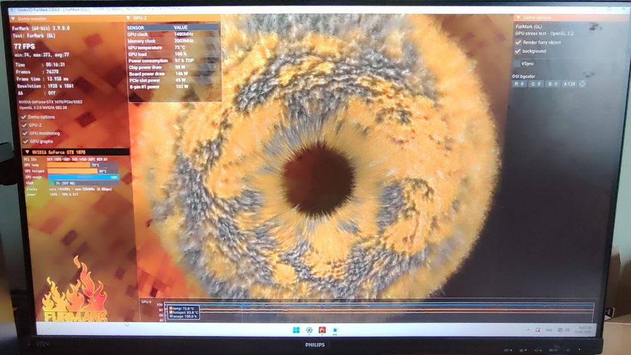Click the VALUE column header
Image resolution: width=631 pixels, height=355 pixels.
(x=180, y=27)
